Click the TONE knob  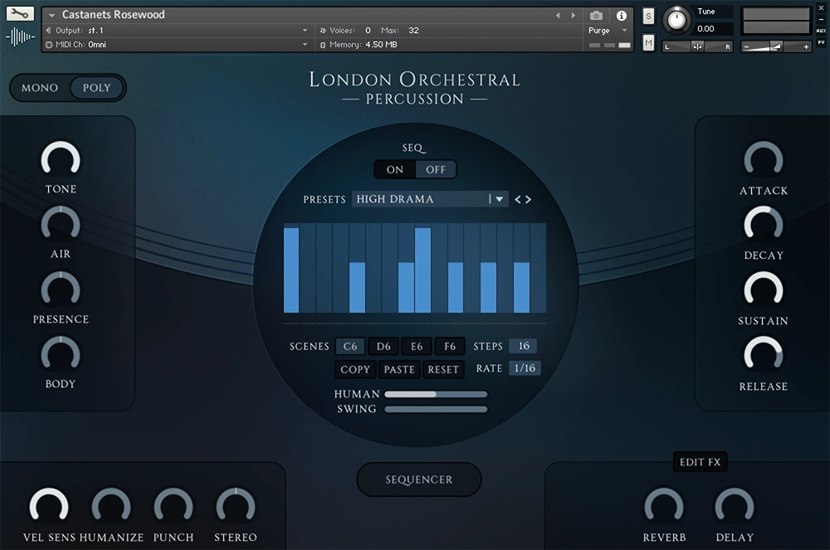[x=61, y=159]
